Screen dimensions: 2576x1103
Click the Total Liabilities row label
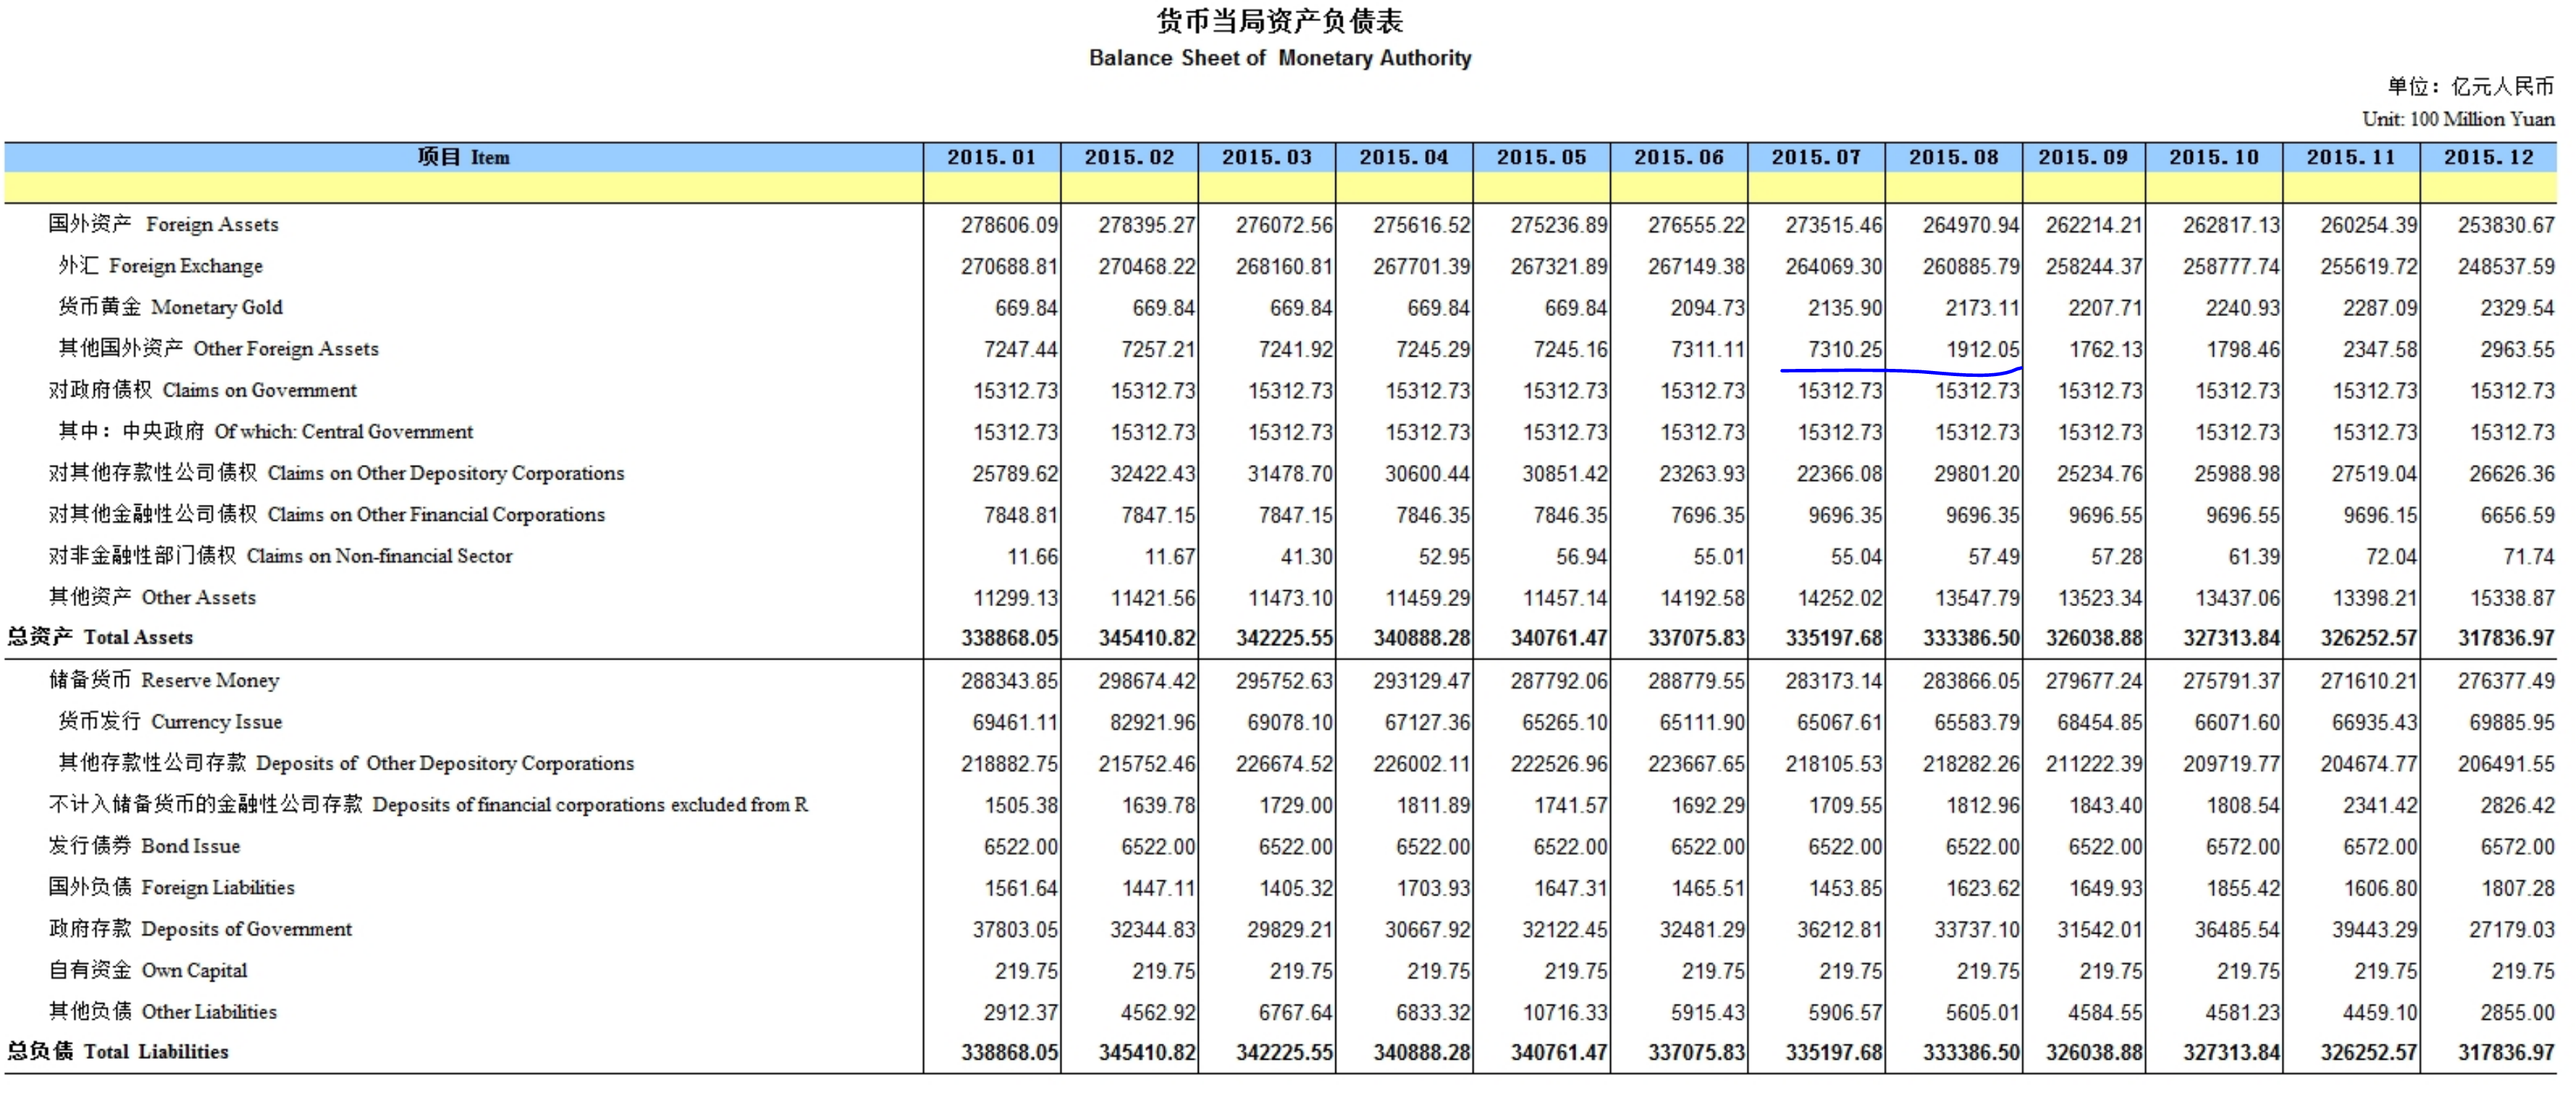tap(118, 1051)
